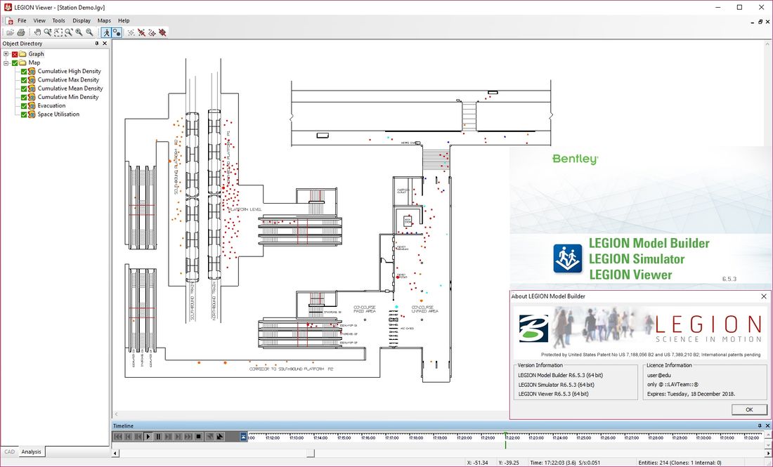Close the About LEGION Model Builder dialog
Screen dimensions: 773x467
point(764,296)
